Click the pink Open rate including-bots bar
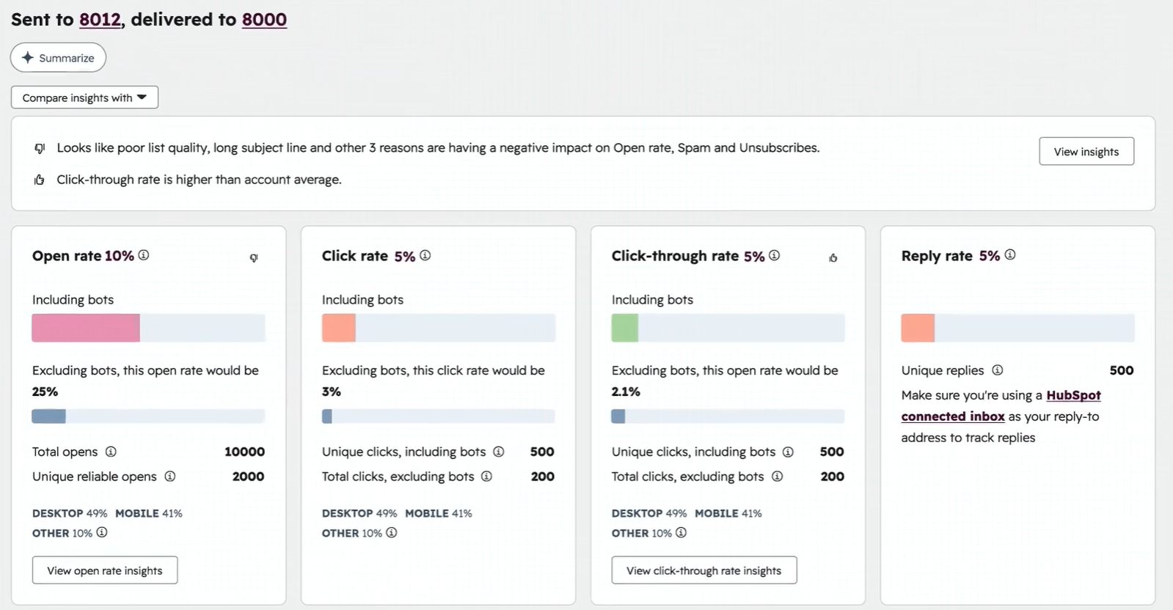 [x=86, y=328]
